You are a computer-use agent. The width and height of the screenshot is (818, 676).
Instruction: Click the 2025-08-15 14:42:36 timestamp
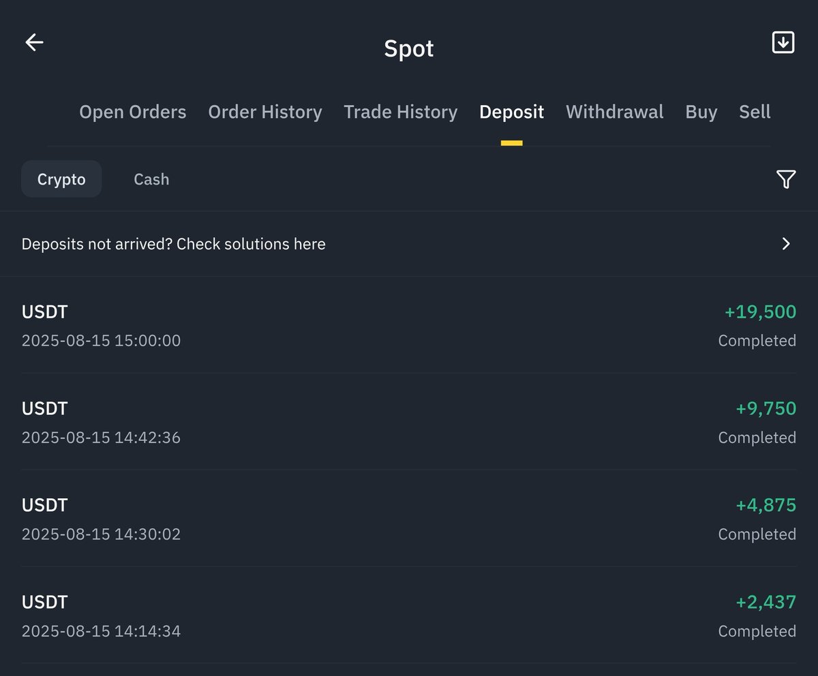101,437
